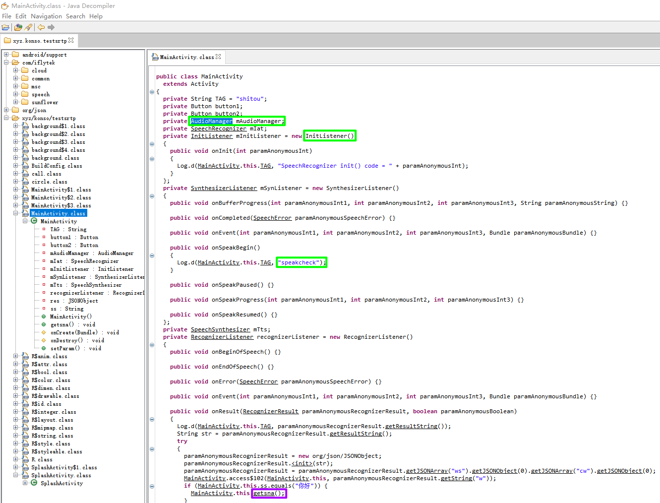Click the circle.class file icon

tap(25, 182)
